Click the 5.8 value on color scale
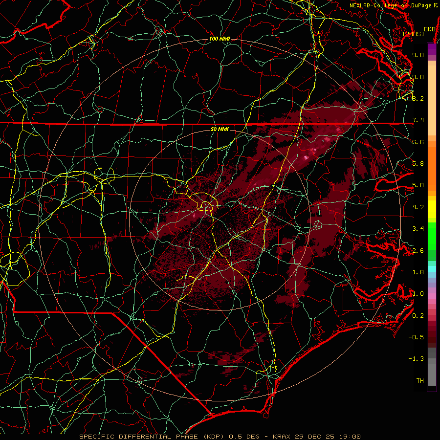 pyautogui.click(x=418, y=164)
